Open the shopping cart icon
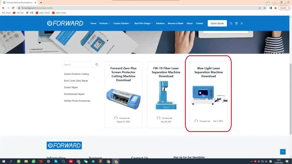This screenshot has height=164, width=292. (236, 23)
